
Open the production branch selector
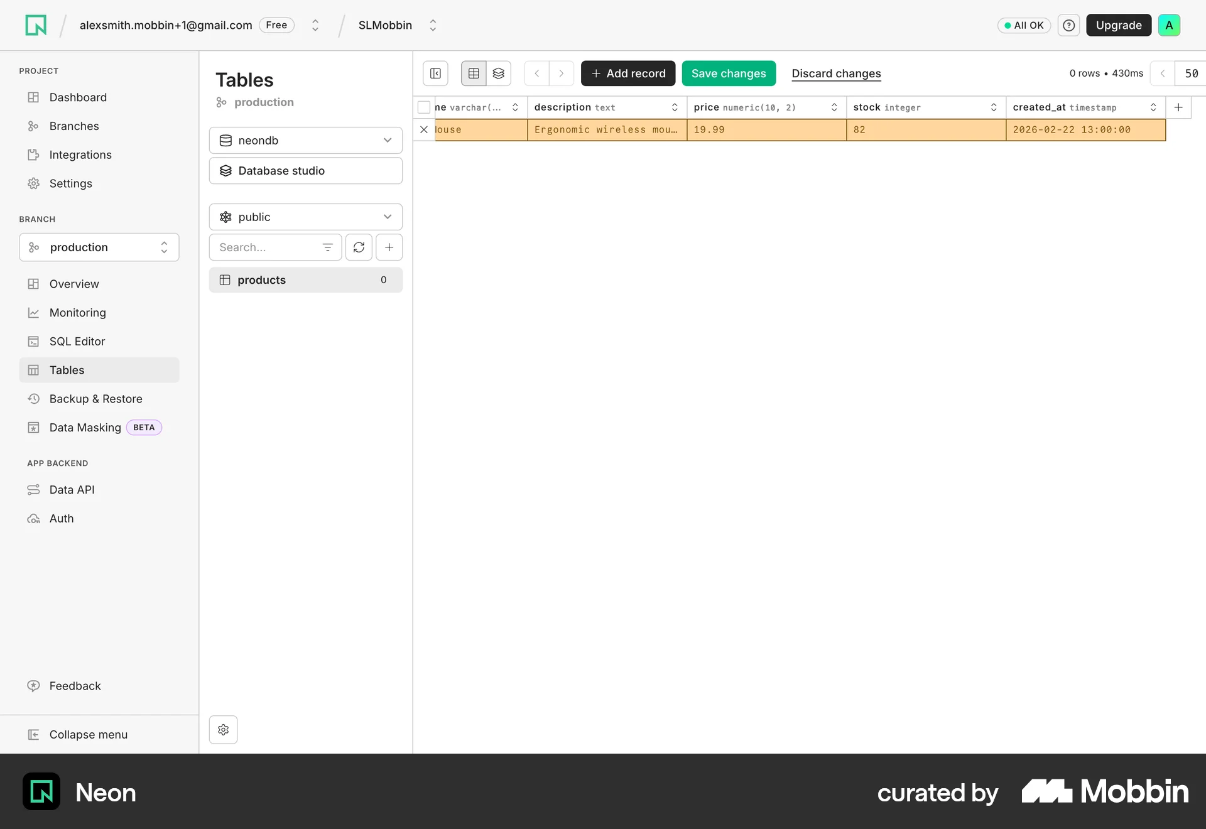click(x=99, y=247)
